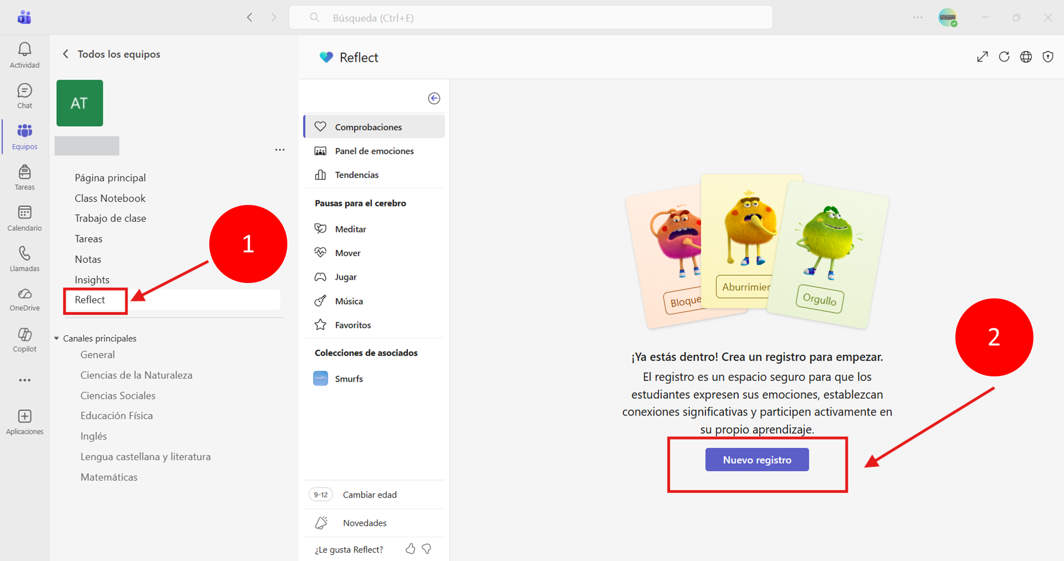
Task: Go forward with the navigation arrow
Action: (x=274, y=17)
